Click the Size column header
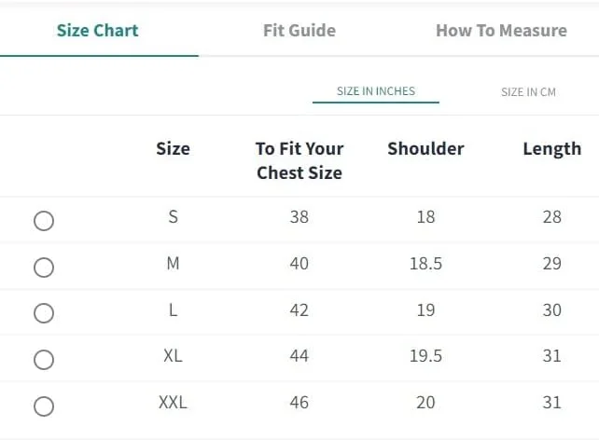The image size is (599, 440). (173, 148)
